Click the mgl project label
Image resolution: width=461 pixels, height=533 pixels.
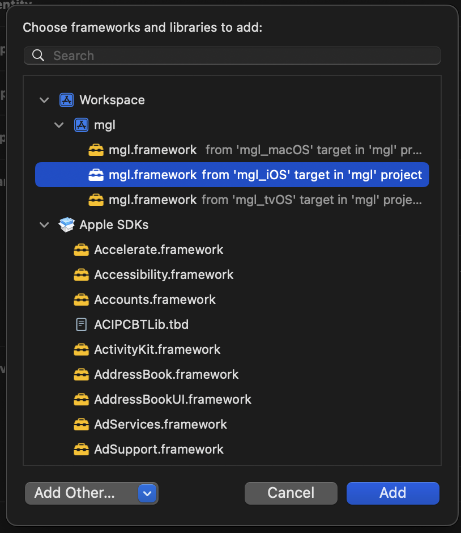tap(105, 125)
